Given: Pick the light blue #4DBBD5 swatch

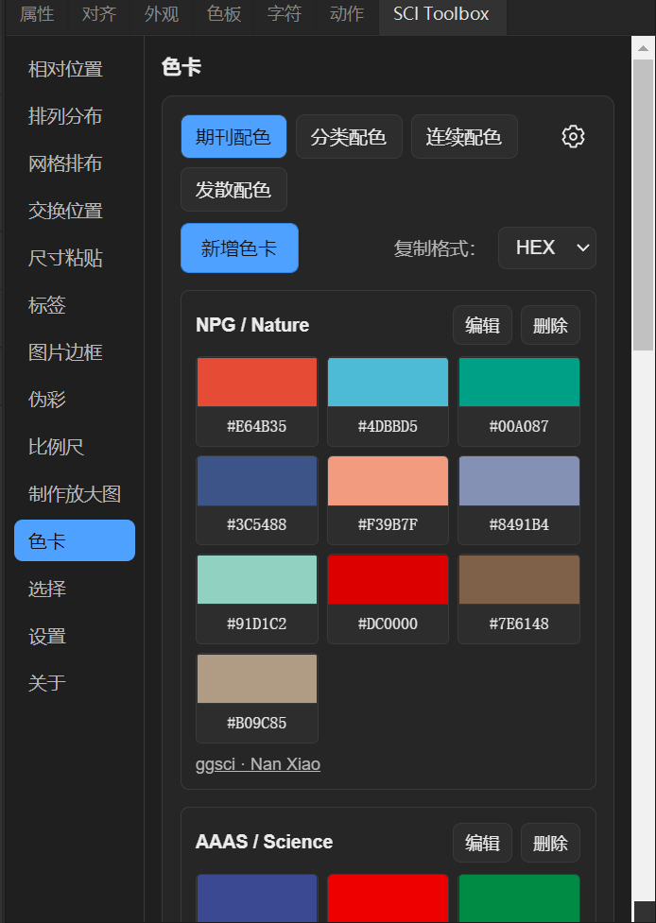Looking at the screenshot, I should point(388,382).
